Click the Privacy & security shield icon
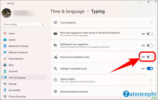 pyautogui.click(x=5, y=96)
